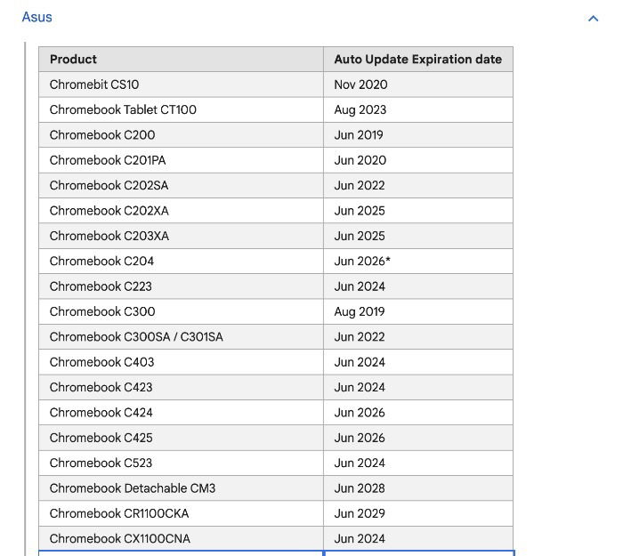Select the Chromebook C200 product cell
The width and height of the screenshot is (623, 556).
[102, 135]
